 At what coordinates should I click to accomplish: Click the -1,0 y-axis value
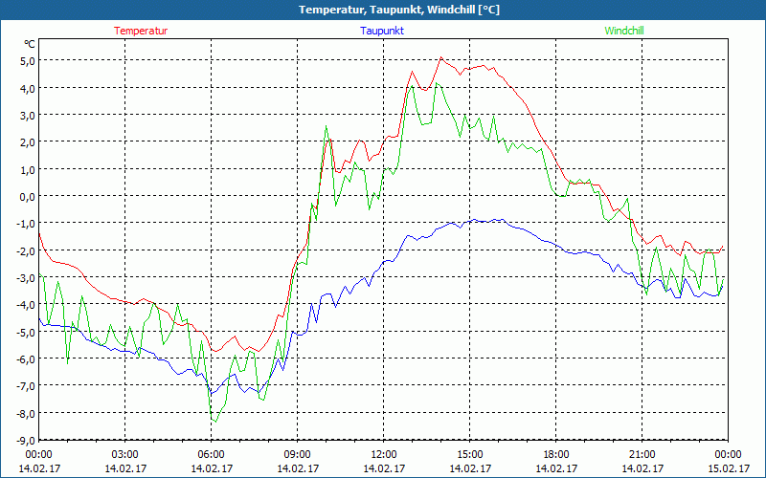tap(25, 223)
